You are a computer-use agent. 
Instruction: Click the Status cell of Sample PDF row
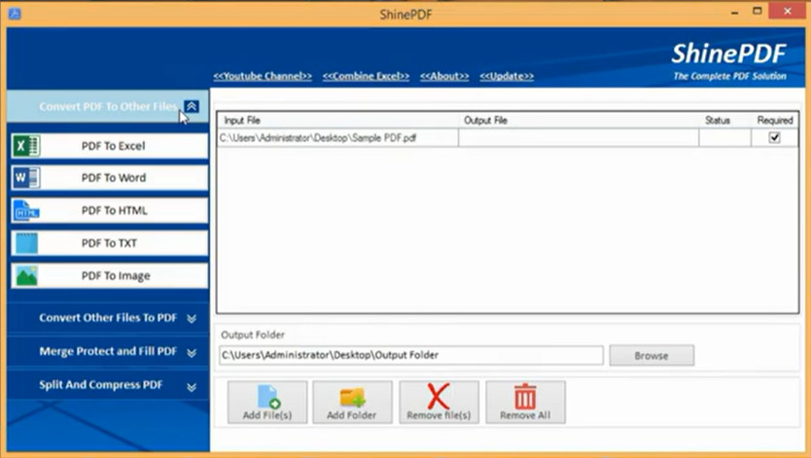(724, 138)
